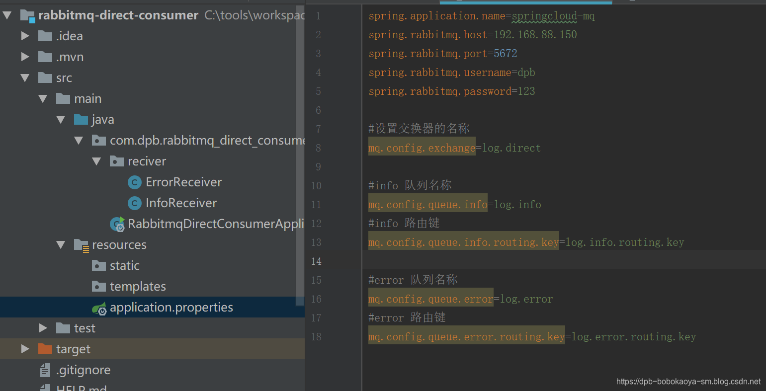The height and width of the screenshot is (391, 766).
Task: Collapse the main folder
Action: point(43,99)
